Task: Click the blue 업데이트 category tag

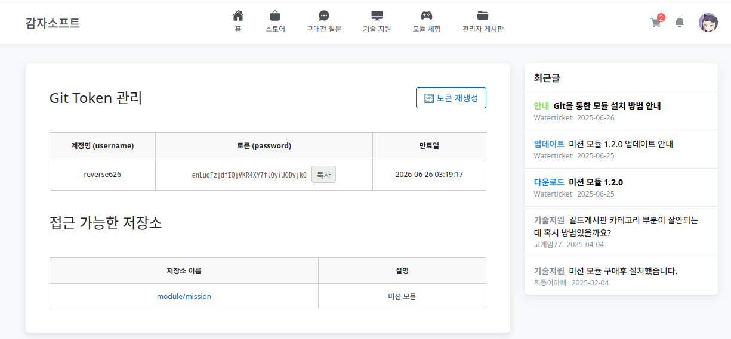Action: tap(549, 144)
